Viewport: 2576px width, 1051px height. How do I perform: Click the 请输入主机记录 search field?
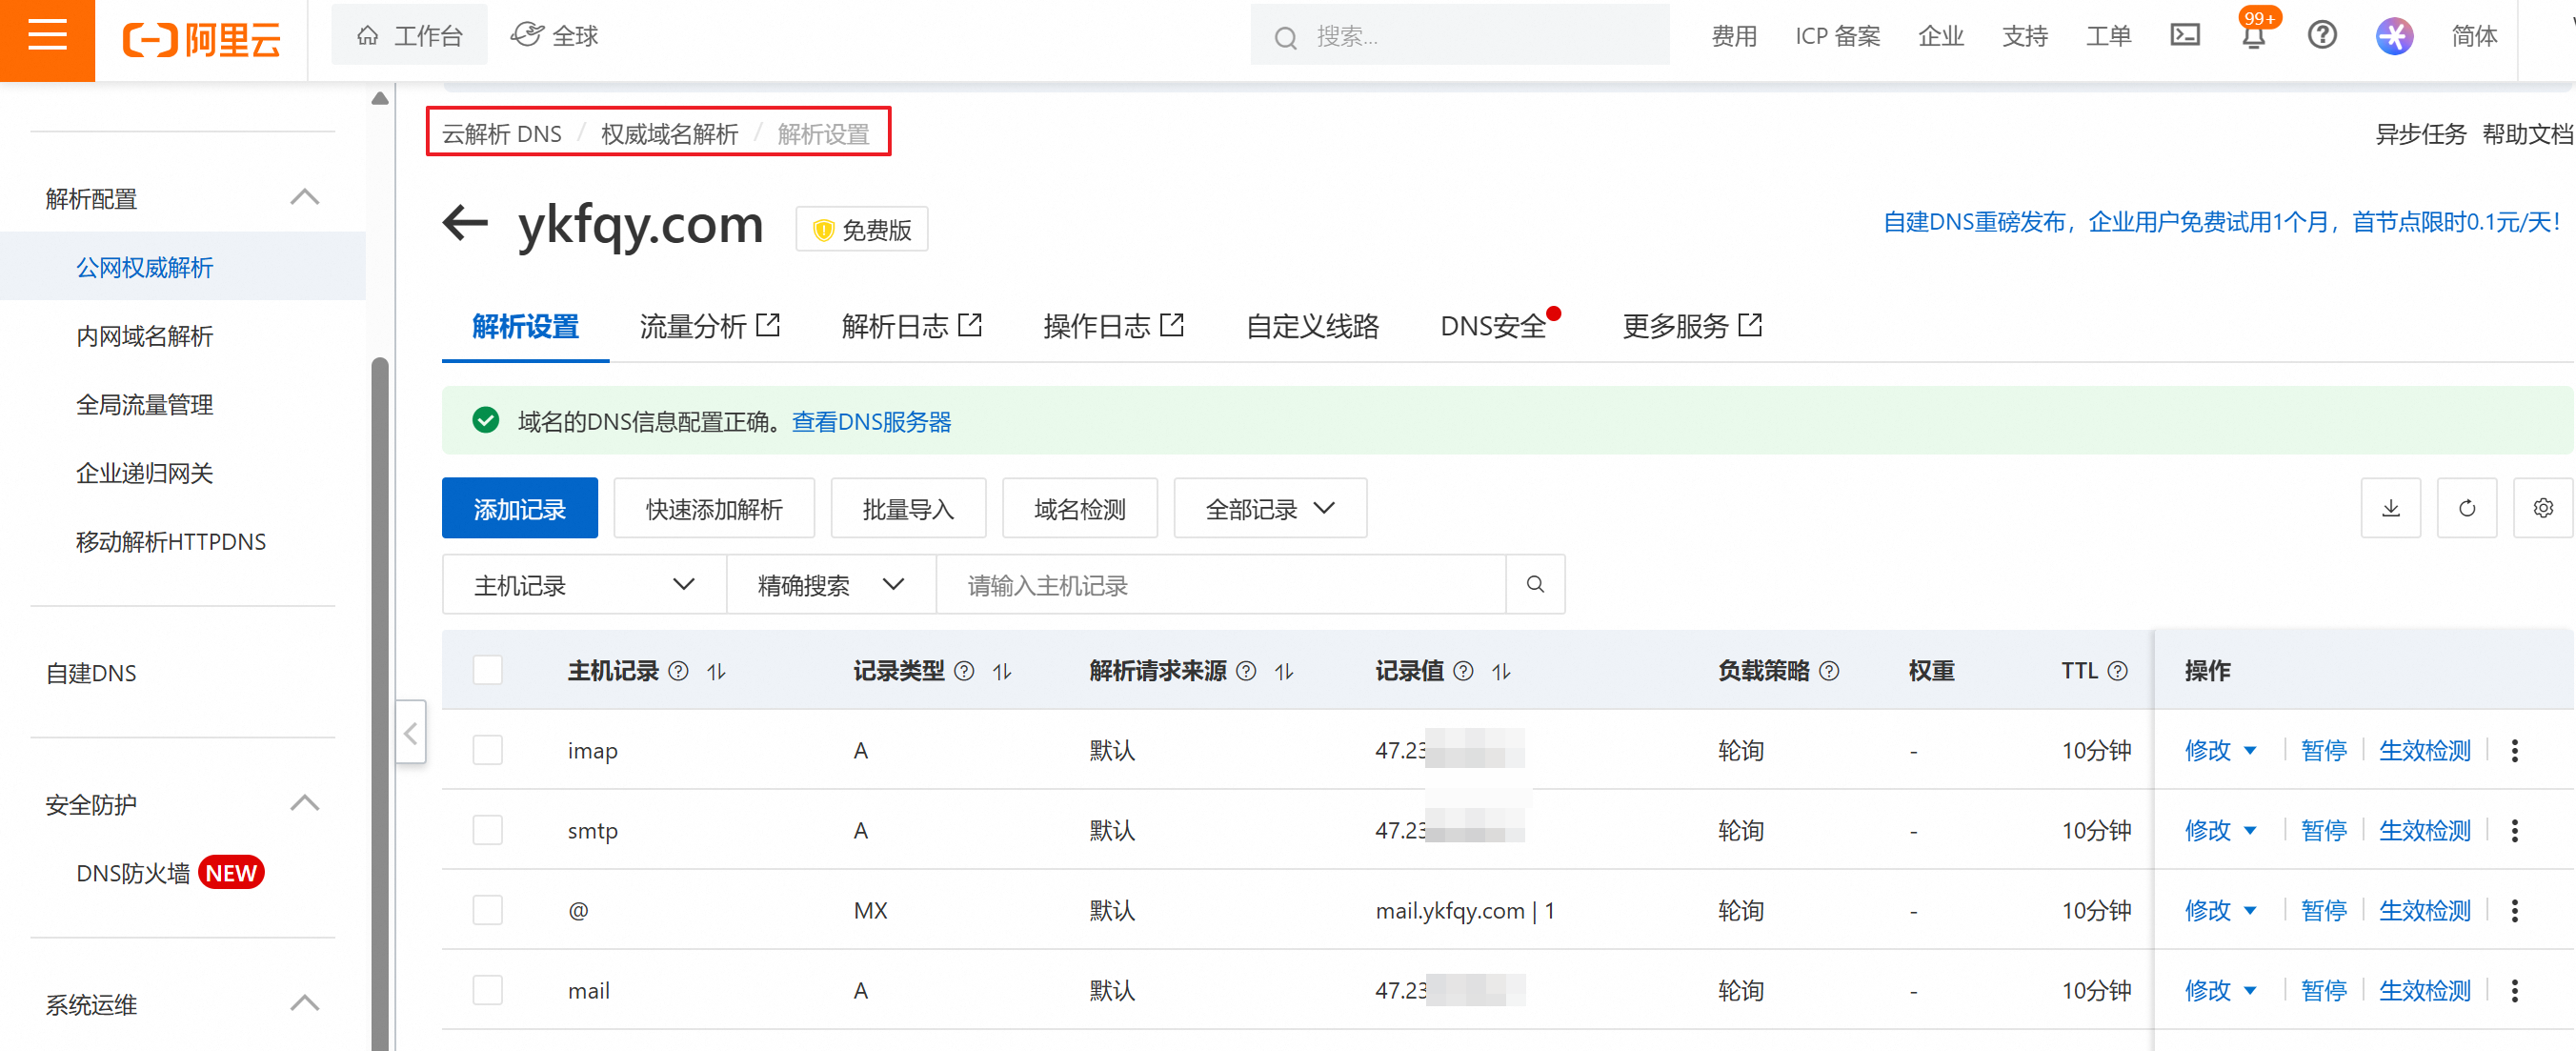pos(1220,585)
